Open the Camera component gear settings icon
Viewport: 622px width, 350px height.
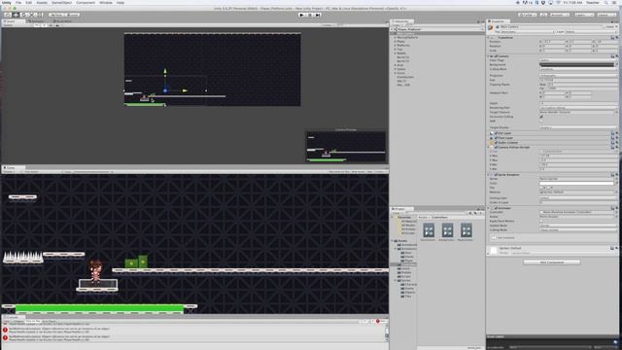point(616,56)
